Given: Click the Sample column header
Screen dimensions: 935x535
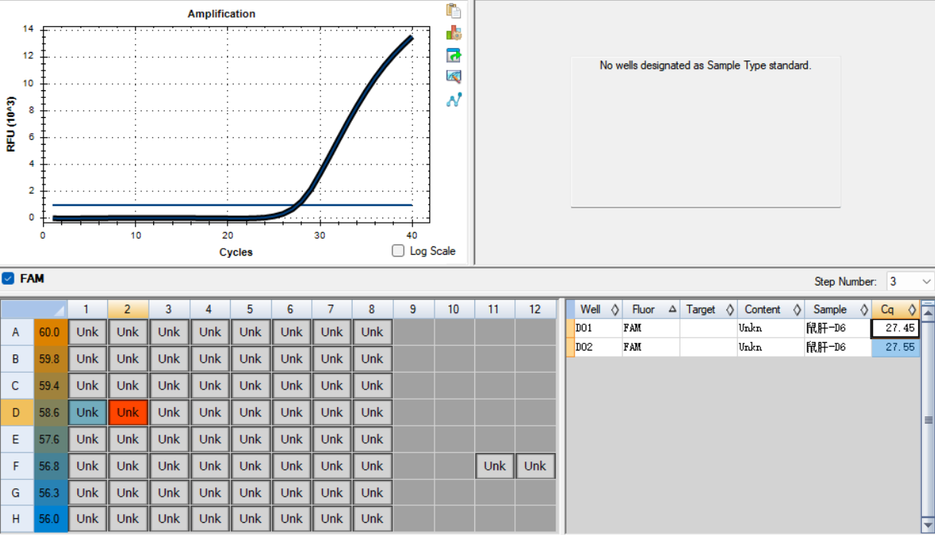Looking at the screenshot, I should click(x=838, y=309).
